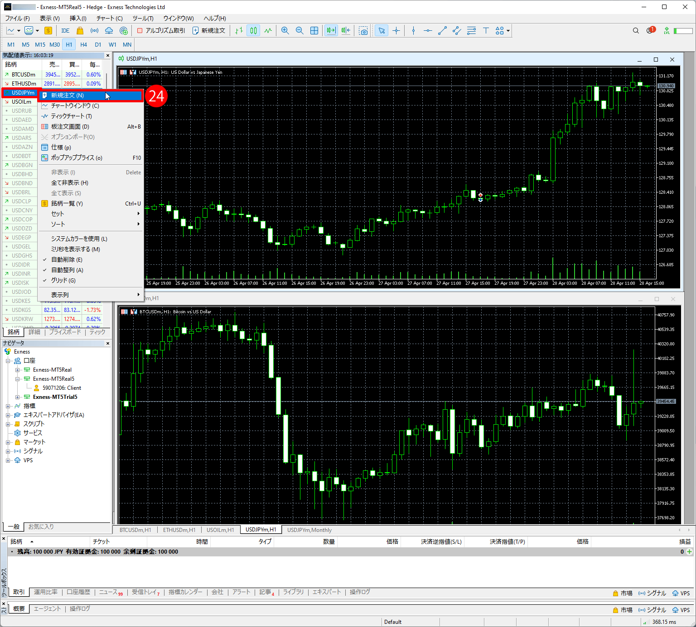Select the cursor arrow tool
Image resolution: width=696 pixels, height=627 pixels.
click(382, 31)
